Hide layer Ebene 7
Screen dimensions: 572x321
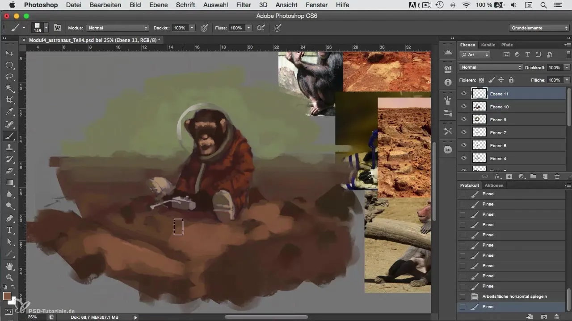(x=464, y=132)
